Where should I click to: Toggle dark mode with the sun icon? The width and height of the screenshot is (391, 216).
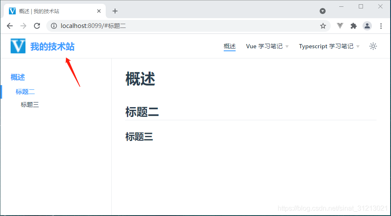373,46
